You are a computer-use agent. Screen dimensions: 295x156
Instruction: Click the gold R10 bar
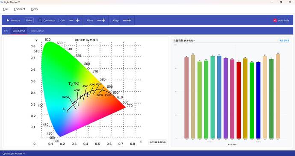pos(245,98)
